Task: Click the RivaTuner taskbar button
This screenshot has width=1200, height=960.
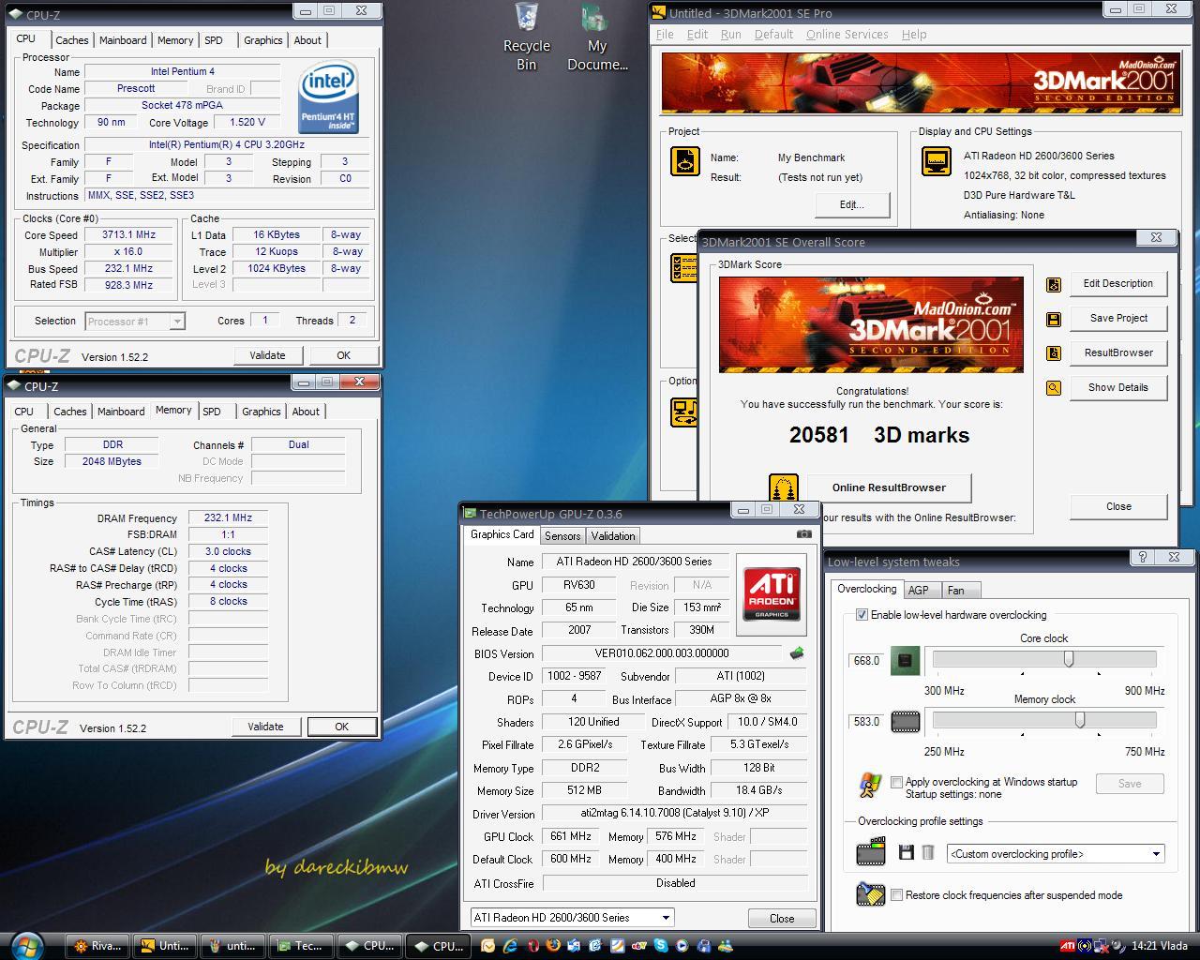Action: pyautogui.click(x=97, y=946)
